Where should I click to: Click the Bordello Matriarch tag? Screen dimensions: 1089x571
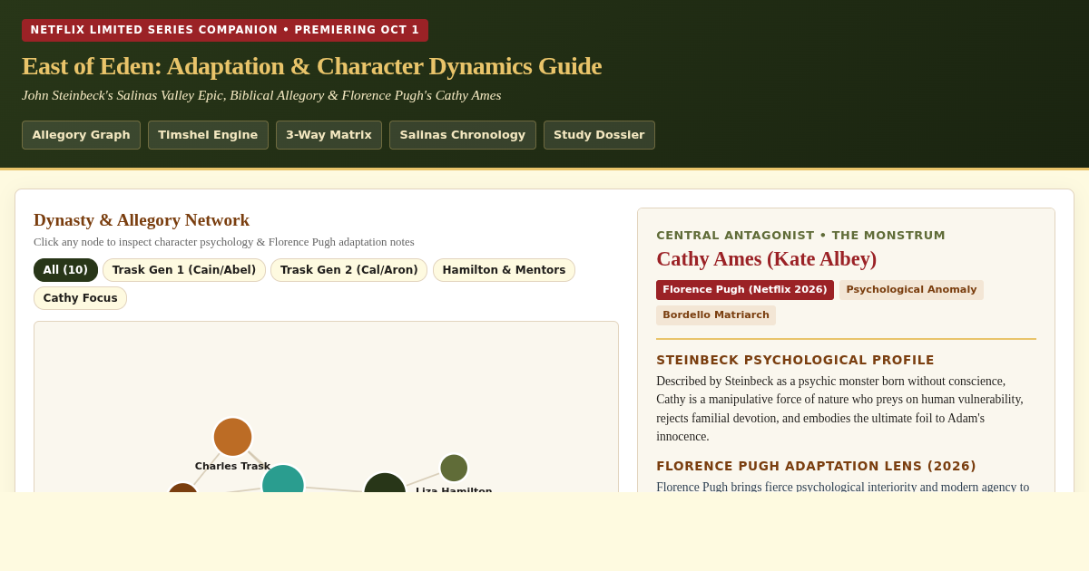click(716, 315)
